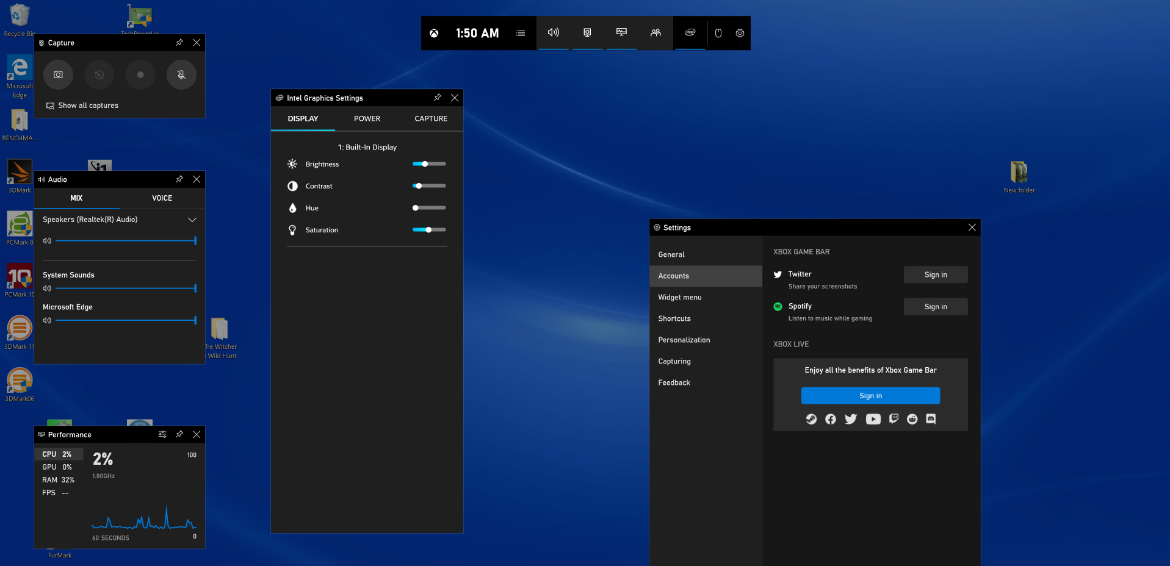The width and height of the screenshot is (1170, 566).
Task: Take a screenshot with the camera button
Action: (58, 74)
